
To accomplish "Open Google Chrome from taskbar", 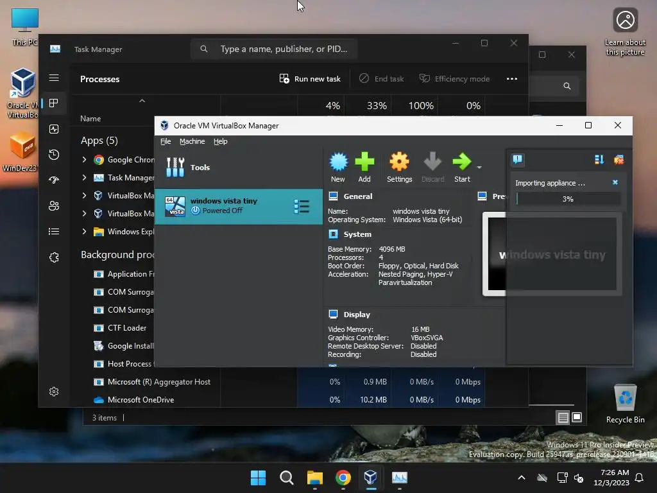I will point(343,478).
